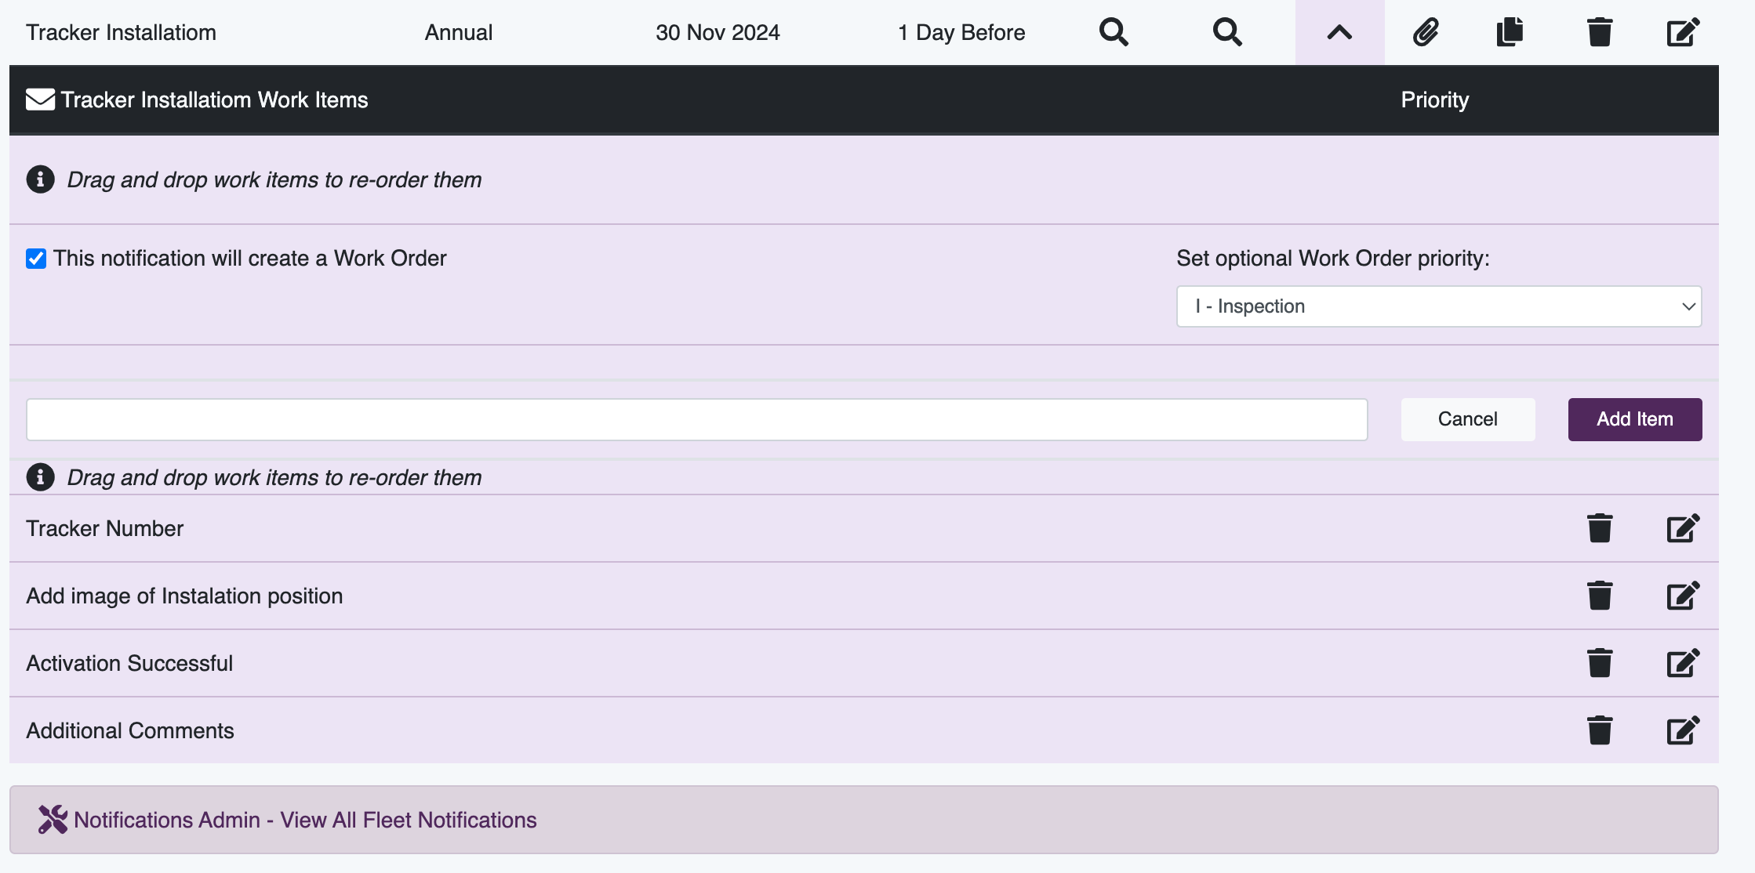Click the '1 Day Before' reminder cell
Image resolution: width=1755 pixels, height=873 pixels.
[961, 32]
